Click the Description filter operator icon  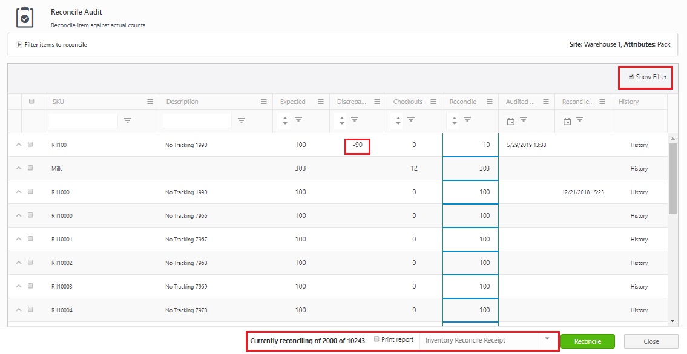point(242,120)
